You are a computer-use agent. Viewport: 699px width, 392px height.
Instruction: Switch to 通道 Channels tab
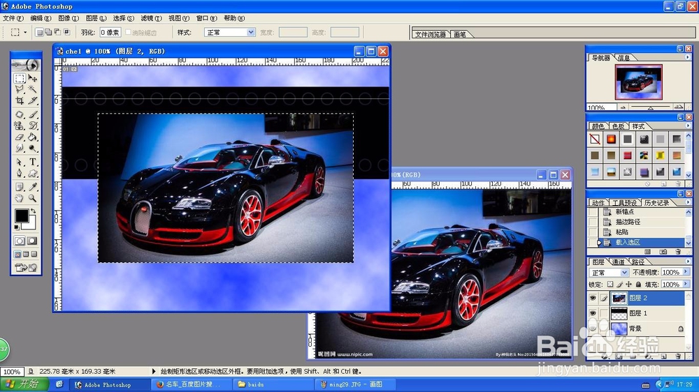point(618,262)
